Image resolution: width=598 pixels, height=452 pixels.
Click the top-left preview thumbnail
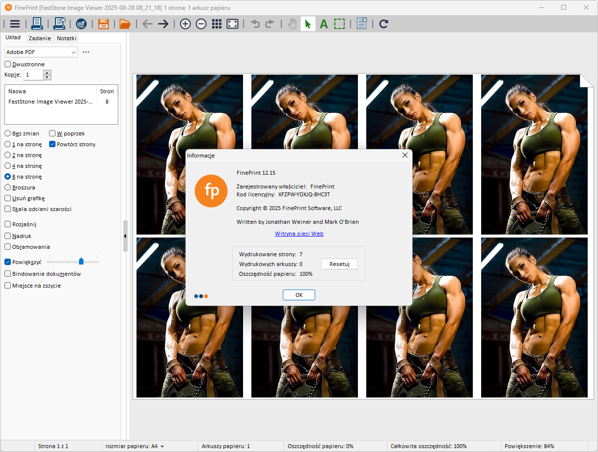[190, 154]
